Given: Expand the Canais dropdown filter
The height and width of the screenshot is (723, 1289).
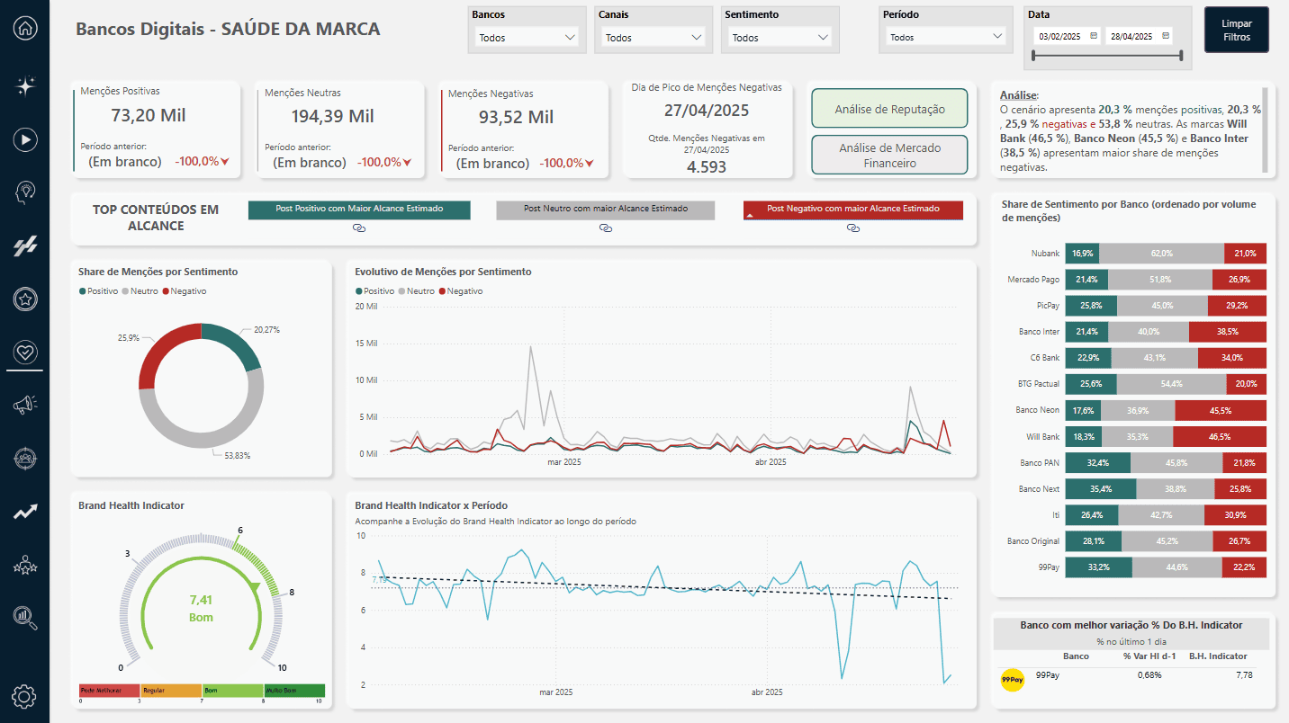Looking at the screenshot, I should point(654,37).
